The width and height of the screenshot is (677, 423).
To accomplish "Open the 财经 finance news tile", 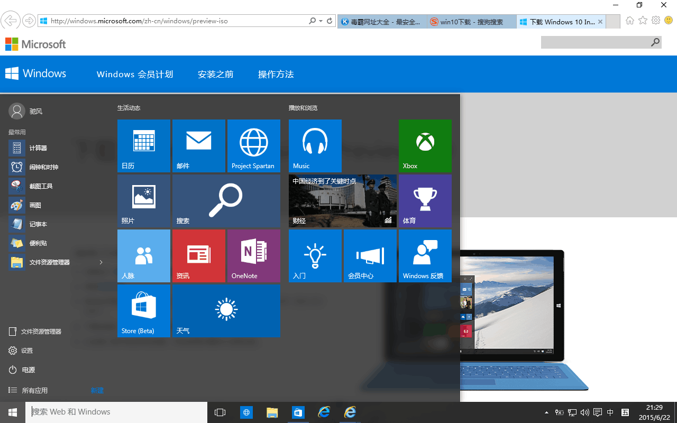I will (343, 201).
